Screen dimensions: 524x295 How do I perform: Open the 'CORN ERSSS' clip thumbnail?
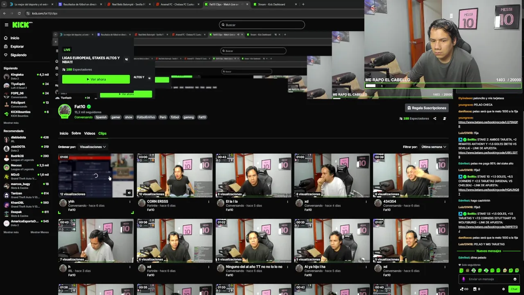coord(175,175)
